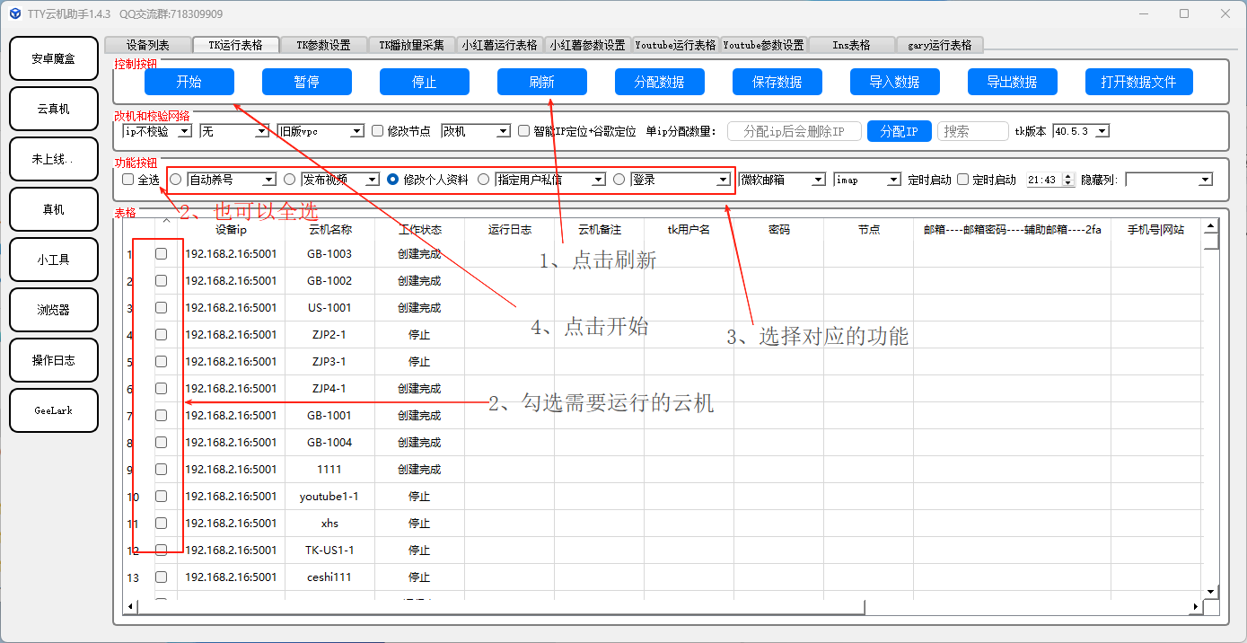This screenshot has width=1247, height=643.
Task: Click the 搜索 input field
Action: [x=973, y=131]
